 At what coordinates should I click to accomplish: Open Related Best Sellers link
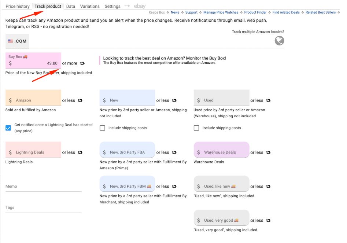pos(321,12)
